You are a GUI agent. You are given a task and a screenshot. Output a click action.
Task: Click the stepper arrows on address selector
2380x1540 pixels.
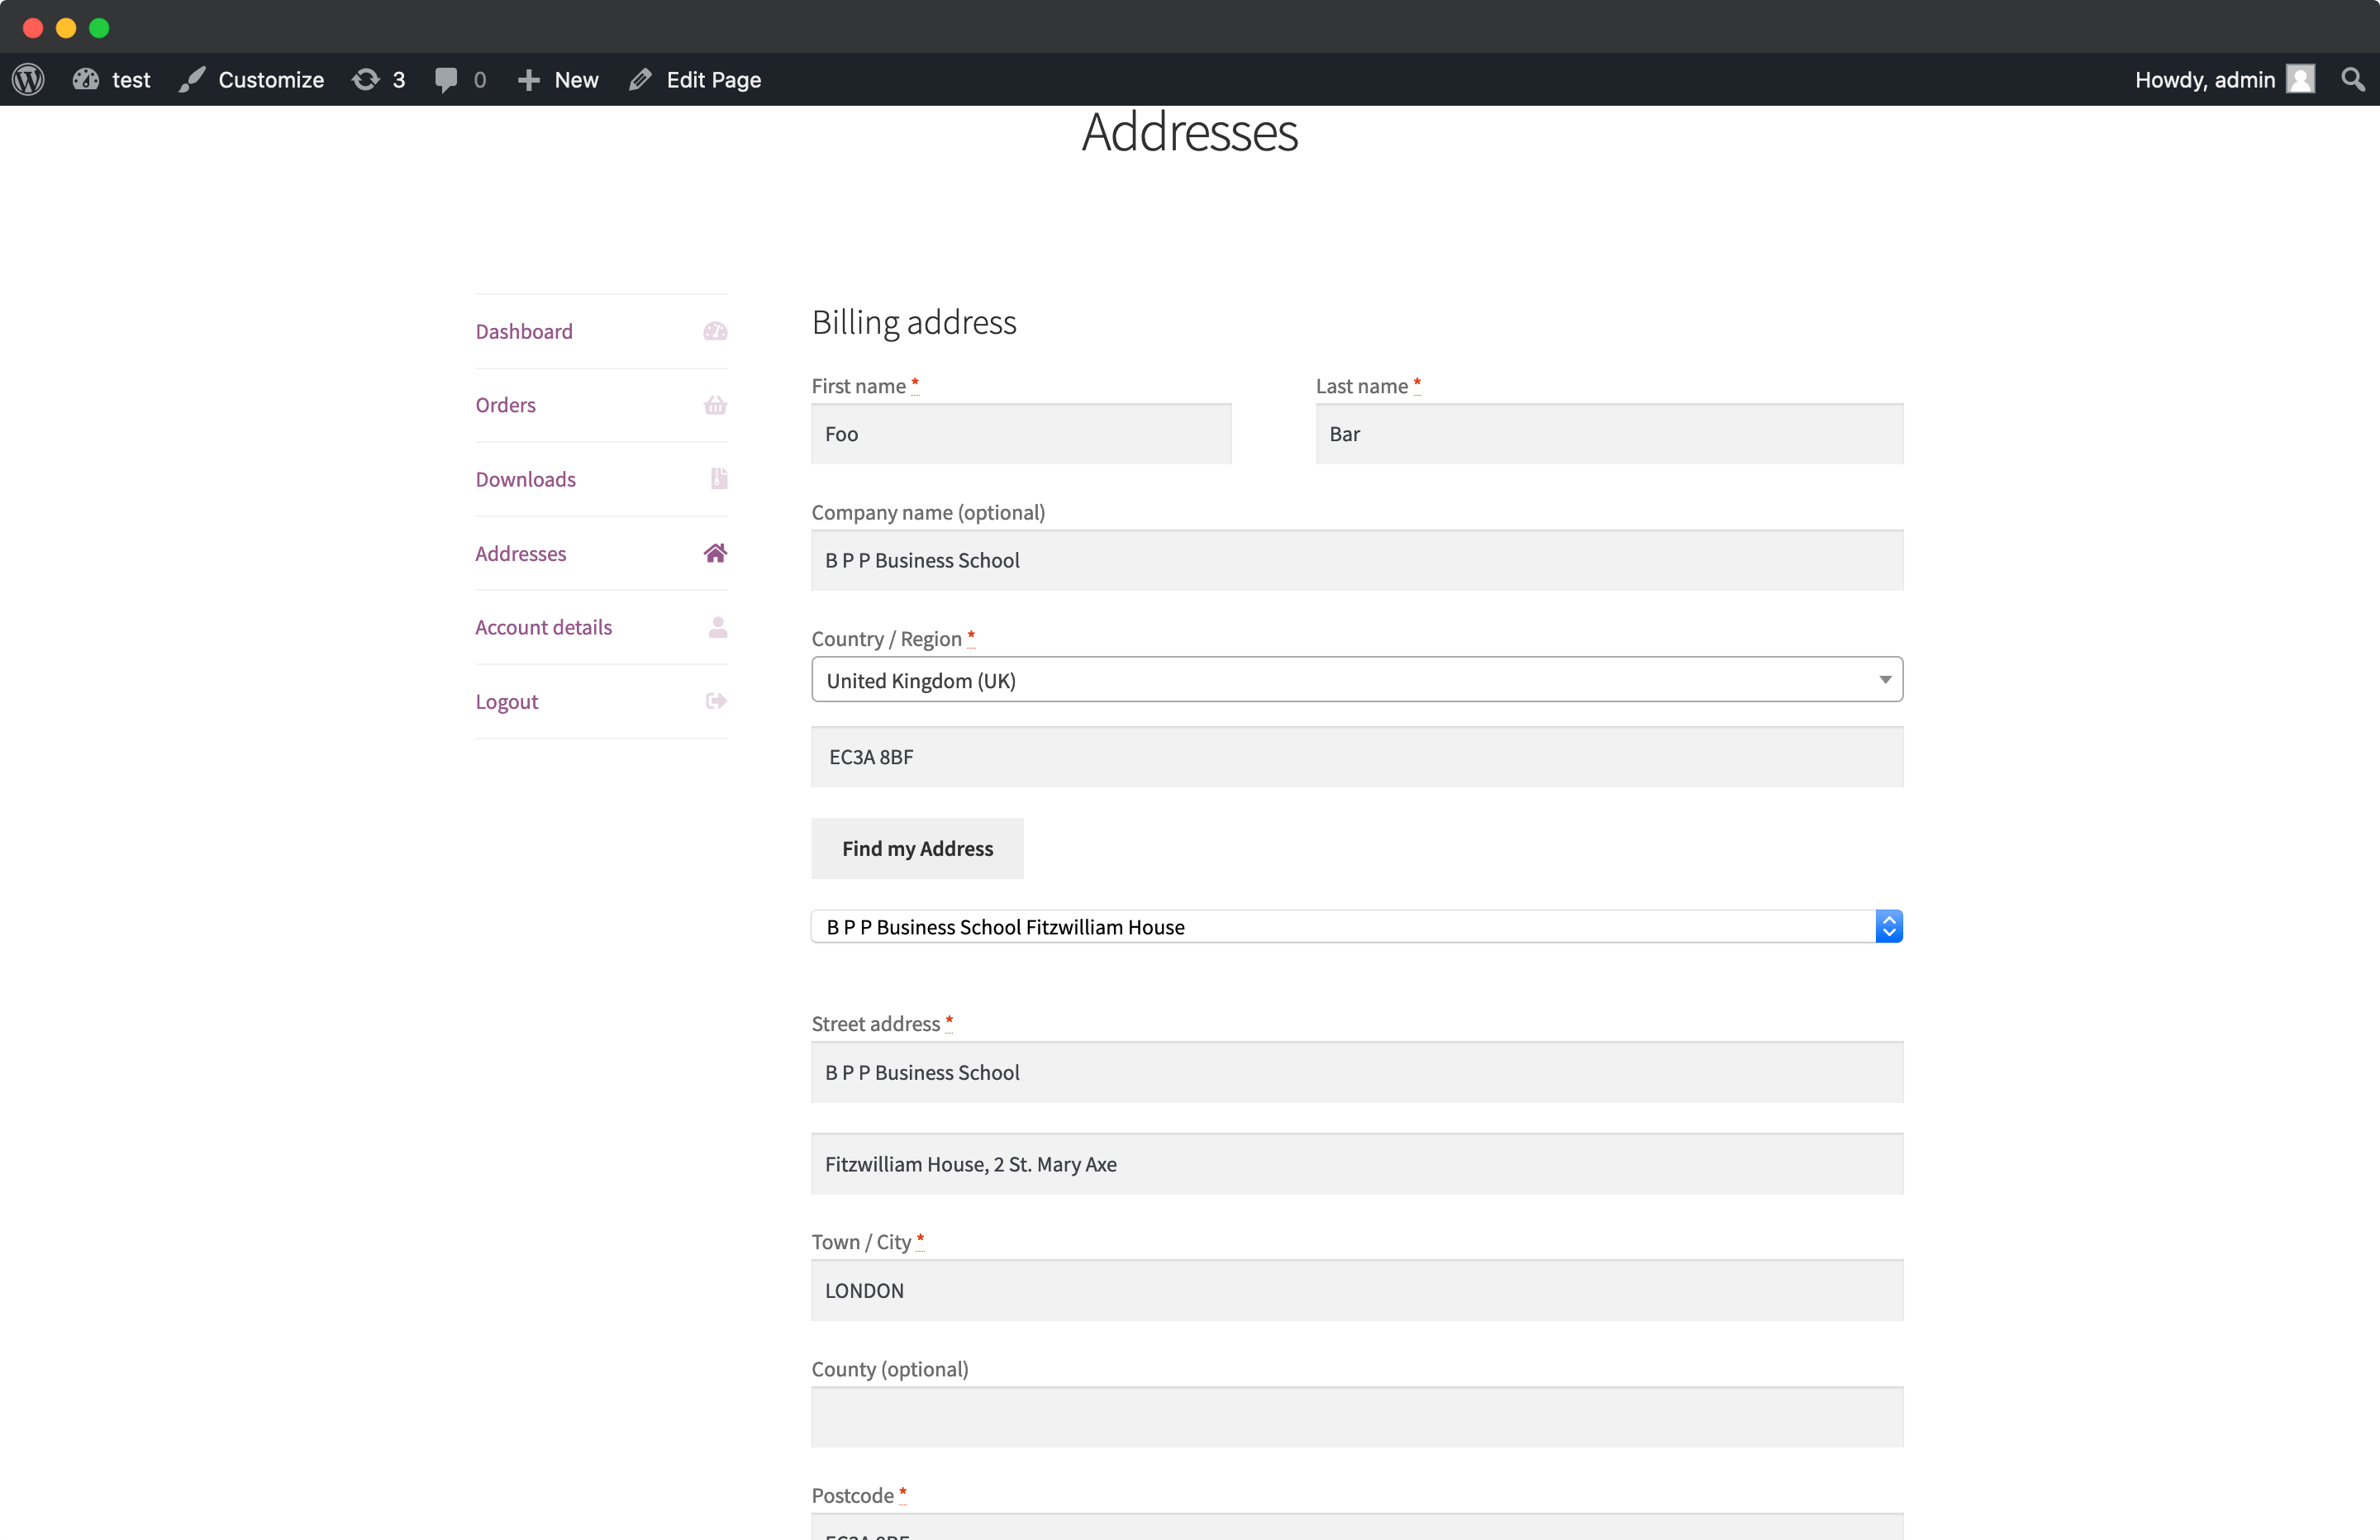click(1888, 926)
